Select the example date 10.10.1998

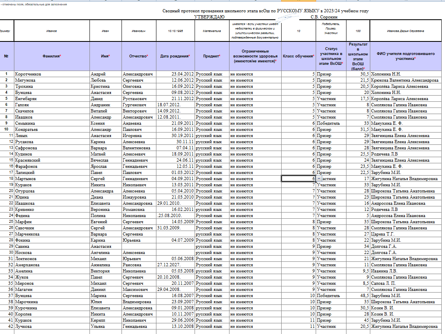(x=175, y=31)
